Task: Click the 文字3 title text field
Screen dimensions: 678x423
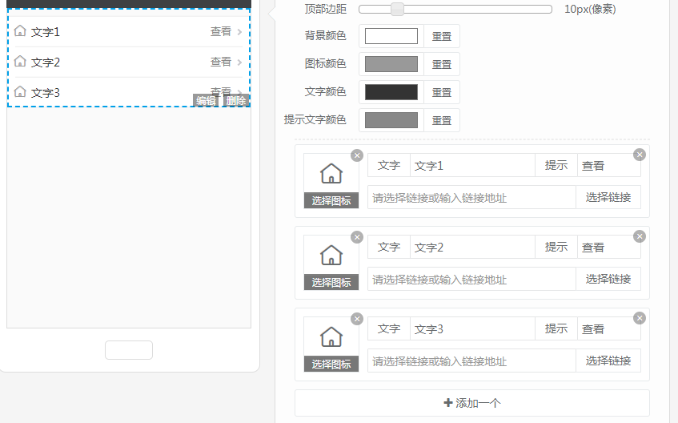Action: pyautogui.click(x=472, y=329)
